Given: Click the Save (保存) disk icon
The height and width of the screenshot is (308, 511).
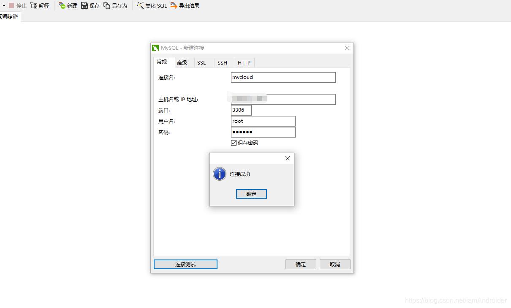Looking at the screenshot, I should pyautogui.click(x=84, y=5).
